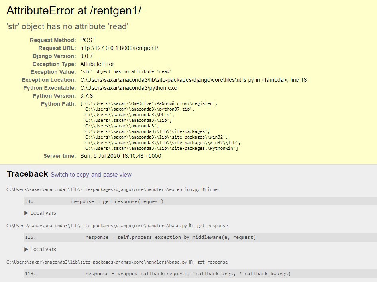
Task: Click Exception Type value AttributeError
Action: (97, 64)
